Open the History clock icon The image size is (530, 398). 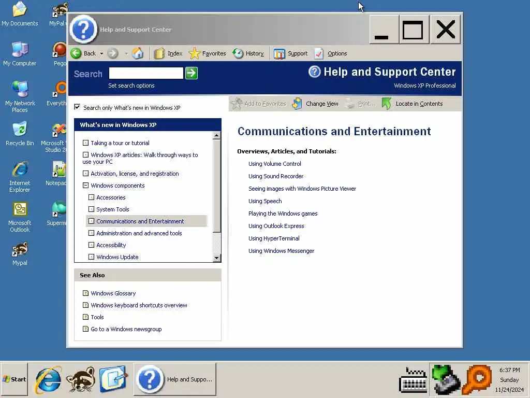238,53
